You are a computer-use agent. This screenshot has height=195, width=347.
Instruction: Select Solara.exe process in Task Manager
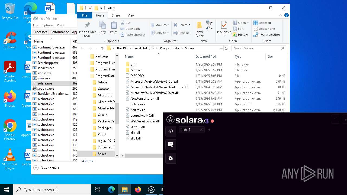pos(44,83)
